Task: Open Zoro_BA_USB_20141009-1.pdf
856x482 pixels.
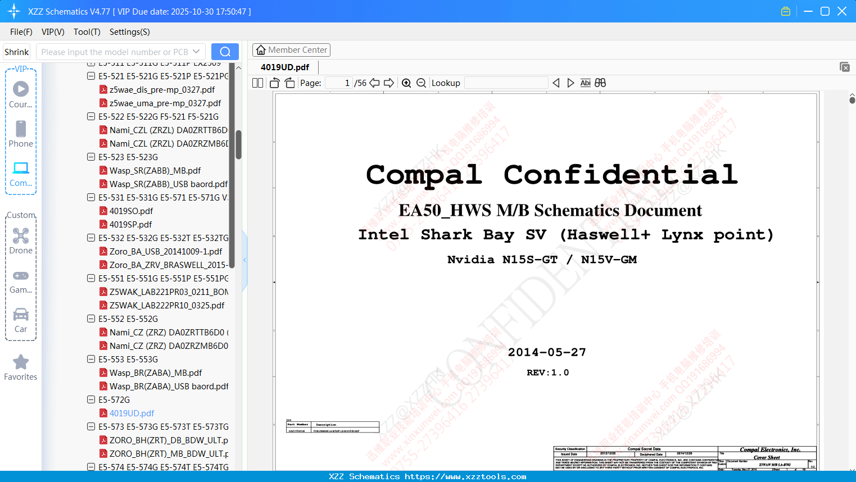Action: click(166, 252)
